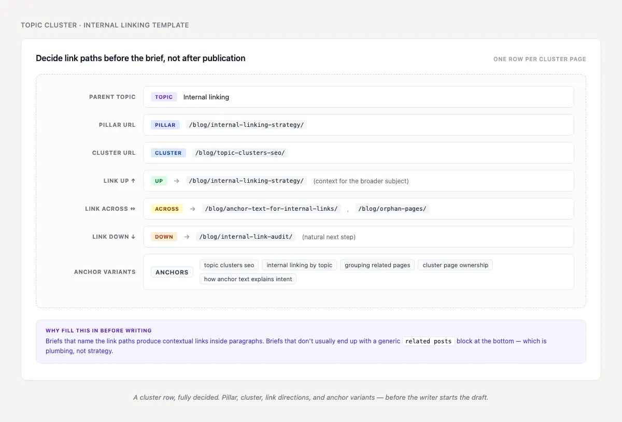Select 'how anchor text explains intent' chip

coord(248,279)
